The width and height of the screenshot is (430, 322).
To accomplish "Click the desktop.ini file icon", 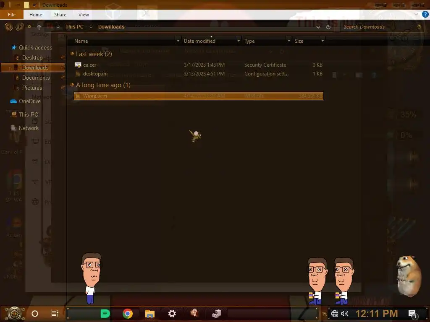I will coord(78,74).
